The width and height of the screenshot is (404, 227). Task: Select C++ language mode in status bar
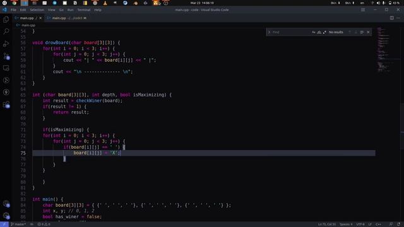tap(378, 224)
